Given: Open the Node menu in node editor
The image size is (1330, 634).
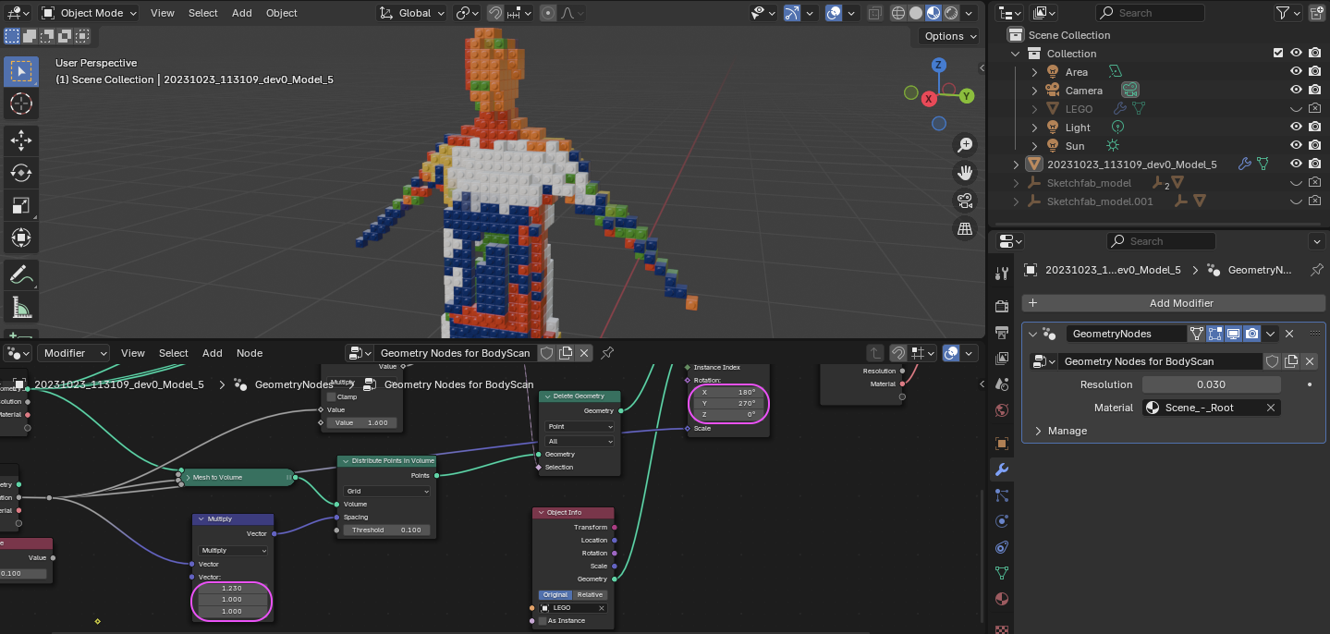Looking at the screenshot, I should click(x=250, y=353).
